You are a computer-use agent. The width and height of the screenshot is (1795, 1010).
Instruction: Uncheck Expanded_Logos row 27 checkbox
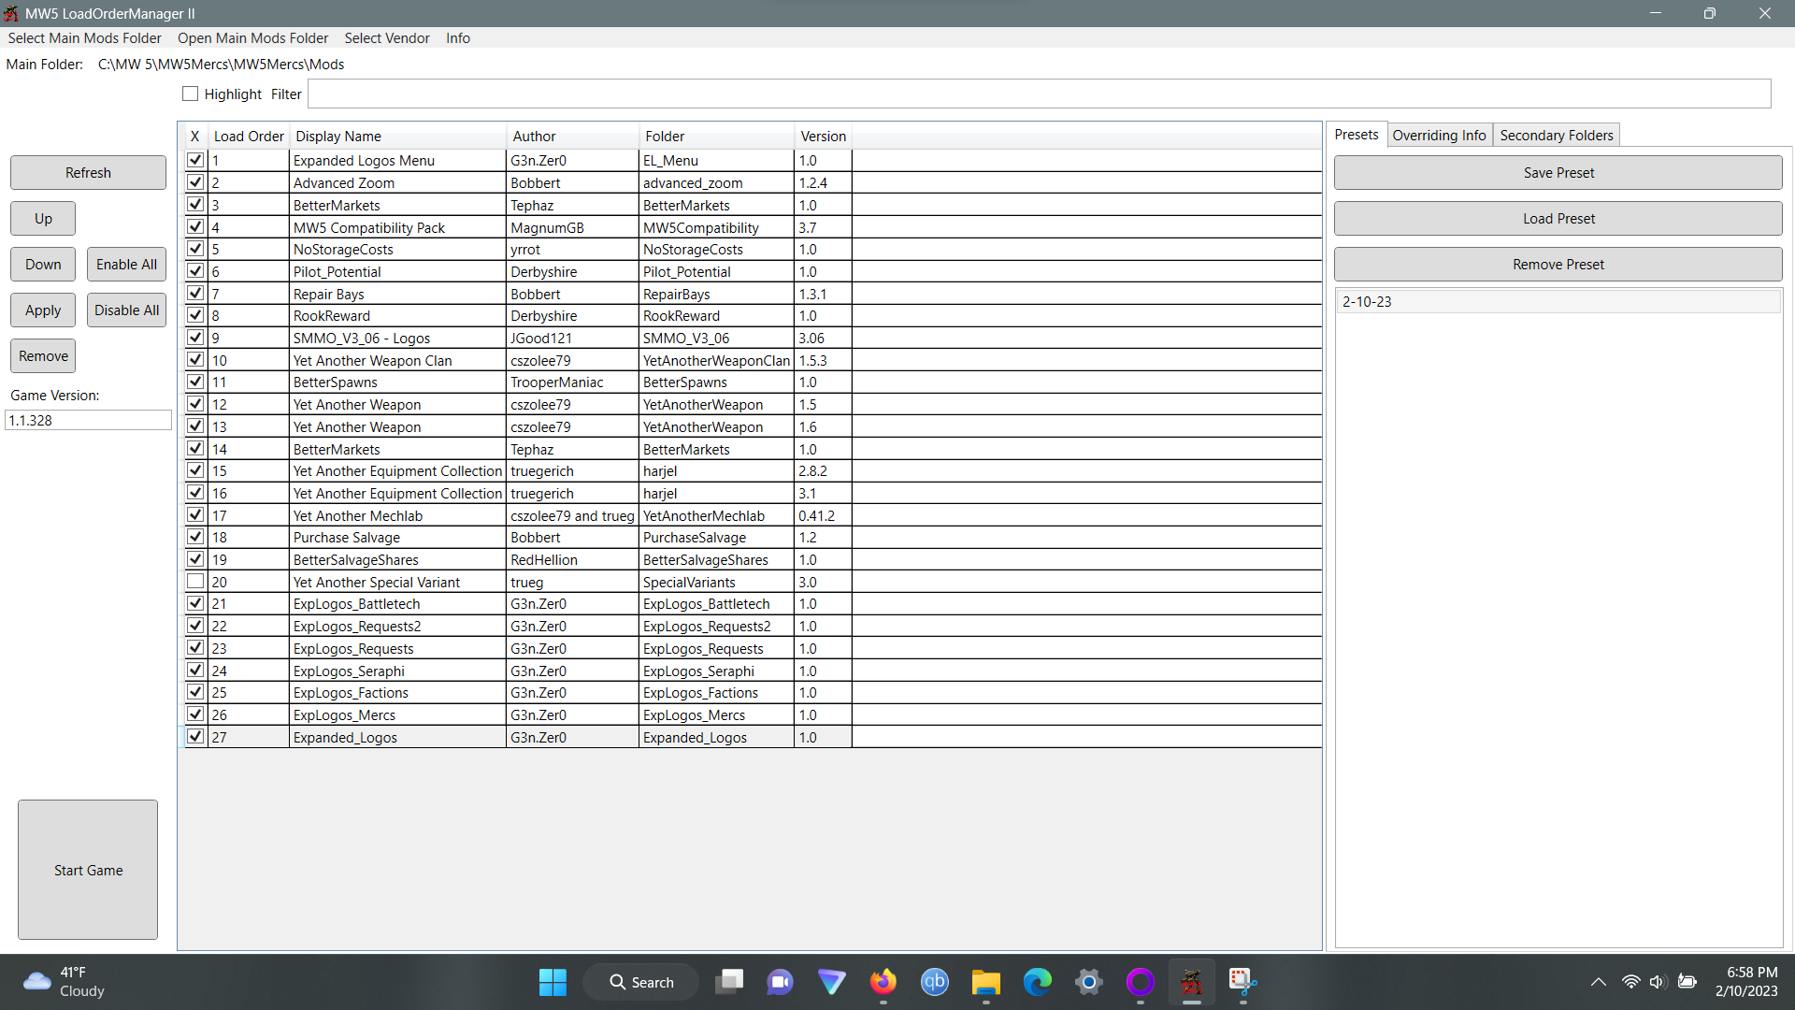[195, 737]
